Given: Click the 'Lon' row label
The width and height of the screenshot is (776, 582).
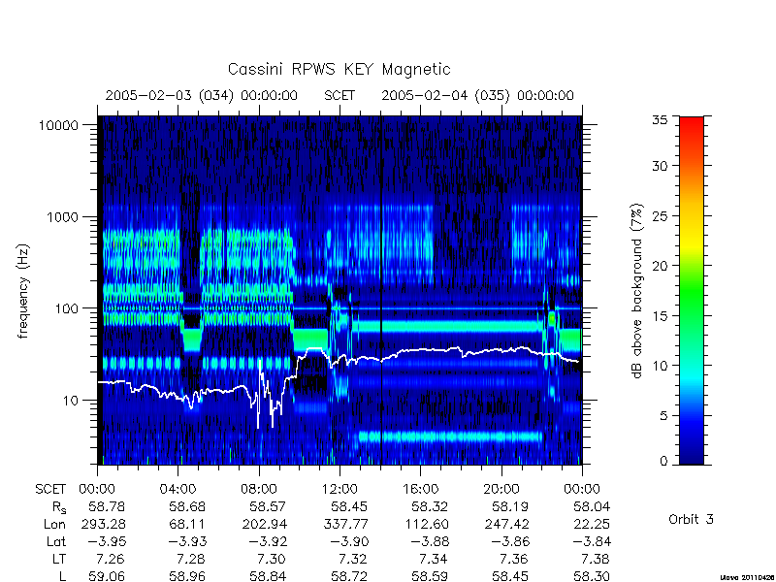Looking at the screenshot, I should (x=54, y=524).
